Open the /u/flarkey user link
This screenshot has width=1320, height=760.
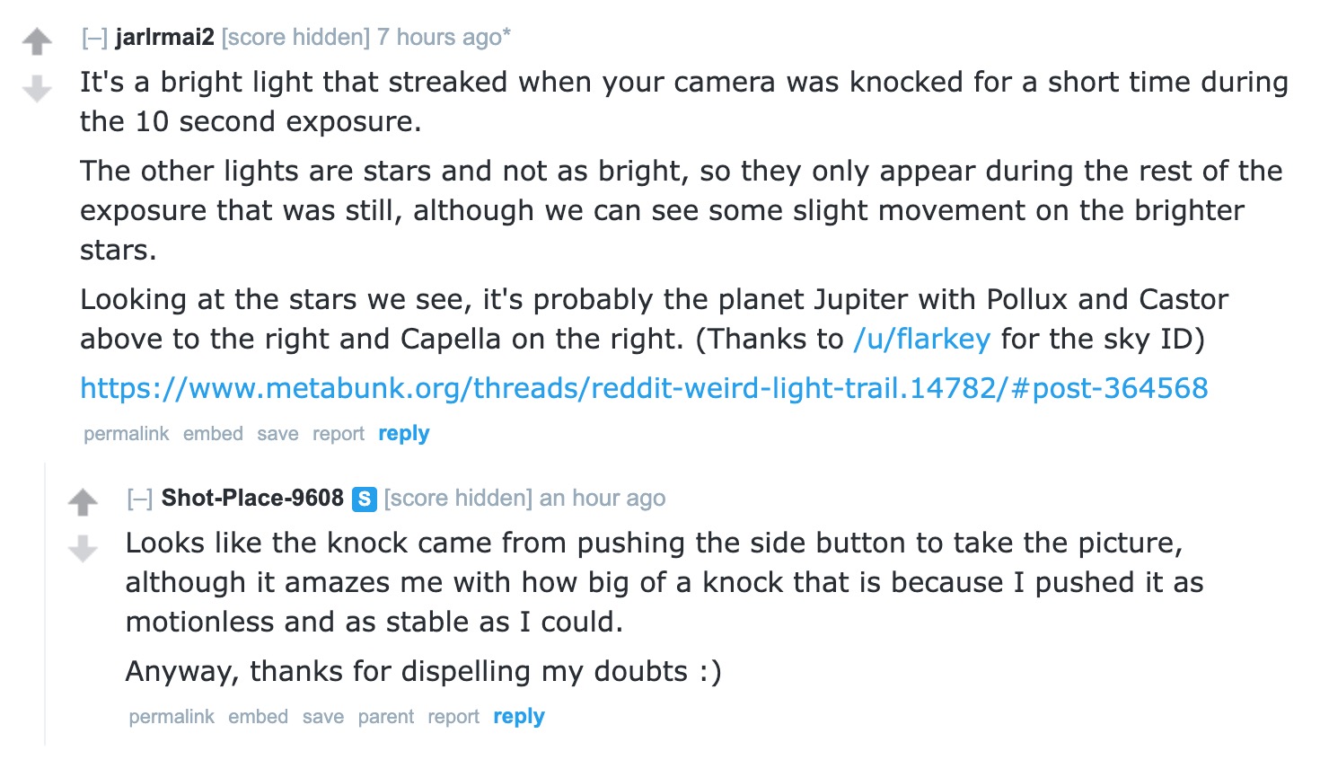tap(921, 339)
